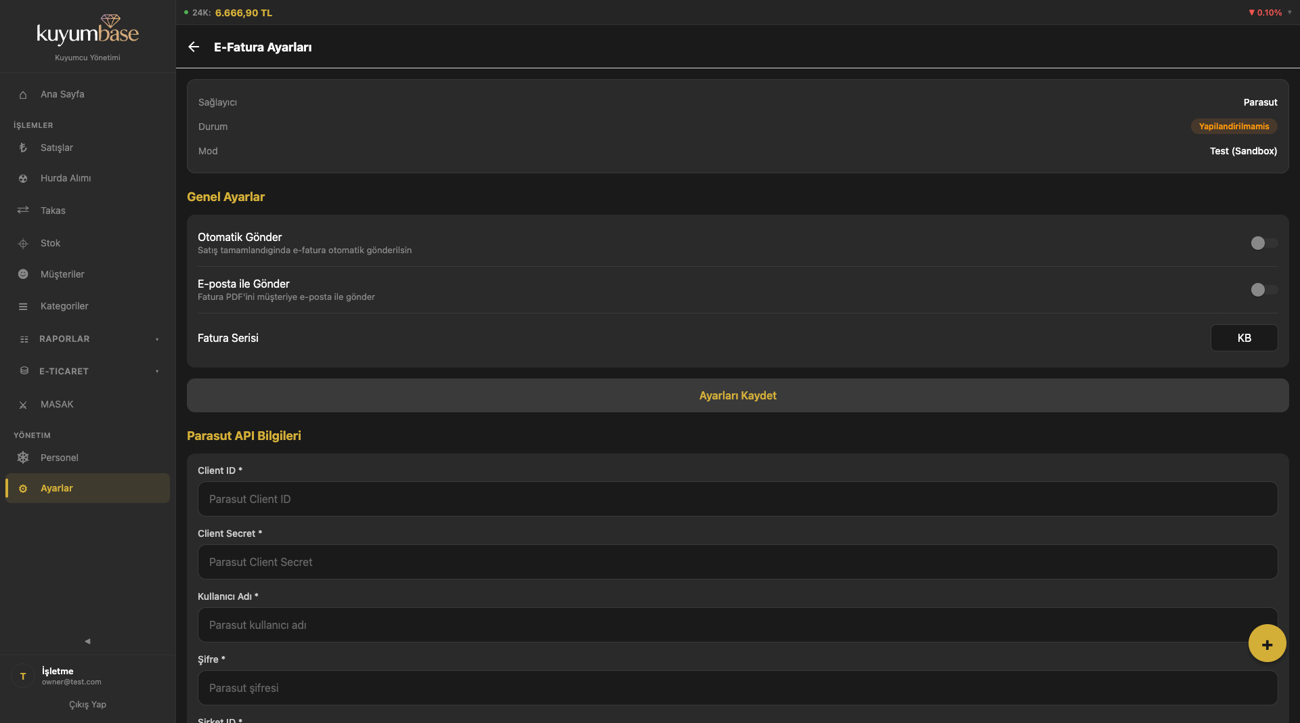The height and width of the screenshot is (723, 1300).
Task: Click the Çıkış Yap logout link
Action: pyautogui.click(x=87, y=705)
